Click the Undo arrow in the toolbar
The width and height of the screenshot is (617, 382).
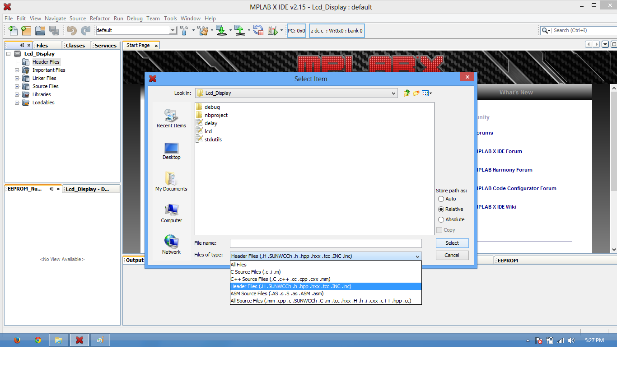[72, 30]
